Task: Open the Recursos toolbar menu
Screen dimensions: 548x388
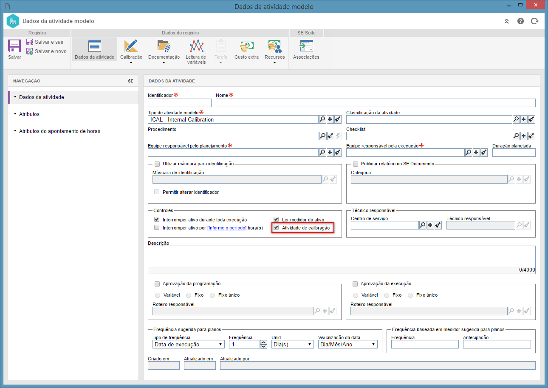Action: coord(274,51)
